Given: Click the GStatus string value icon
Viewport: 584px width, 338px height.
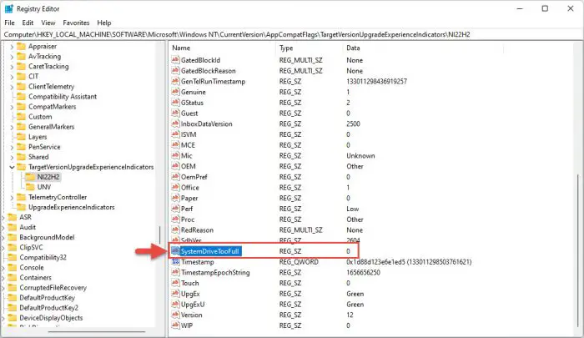Looking at the screenshot, I should point(175,103).
